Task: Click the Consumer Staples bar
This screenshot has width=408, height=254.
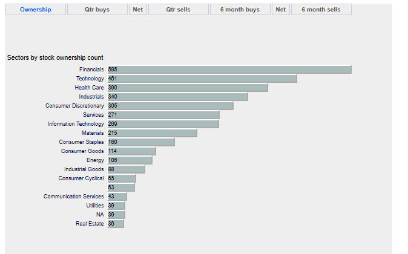Action: coord(141,142)
